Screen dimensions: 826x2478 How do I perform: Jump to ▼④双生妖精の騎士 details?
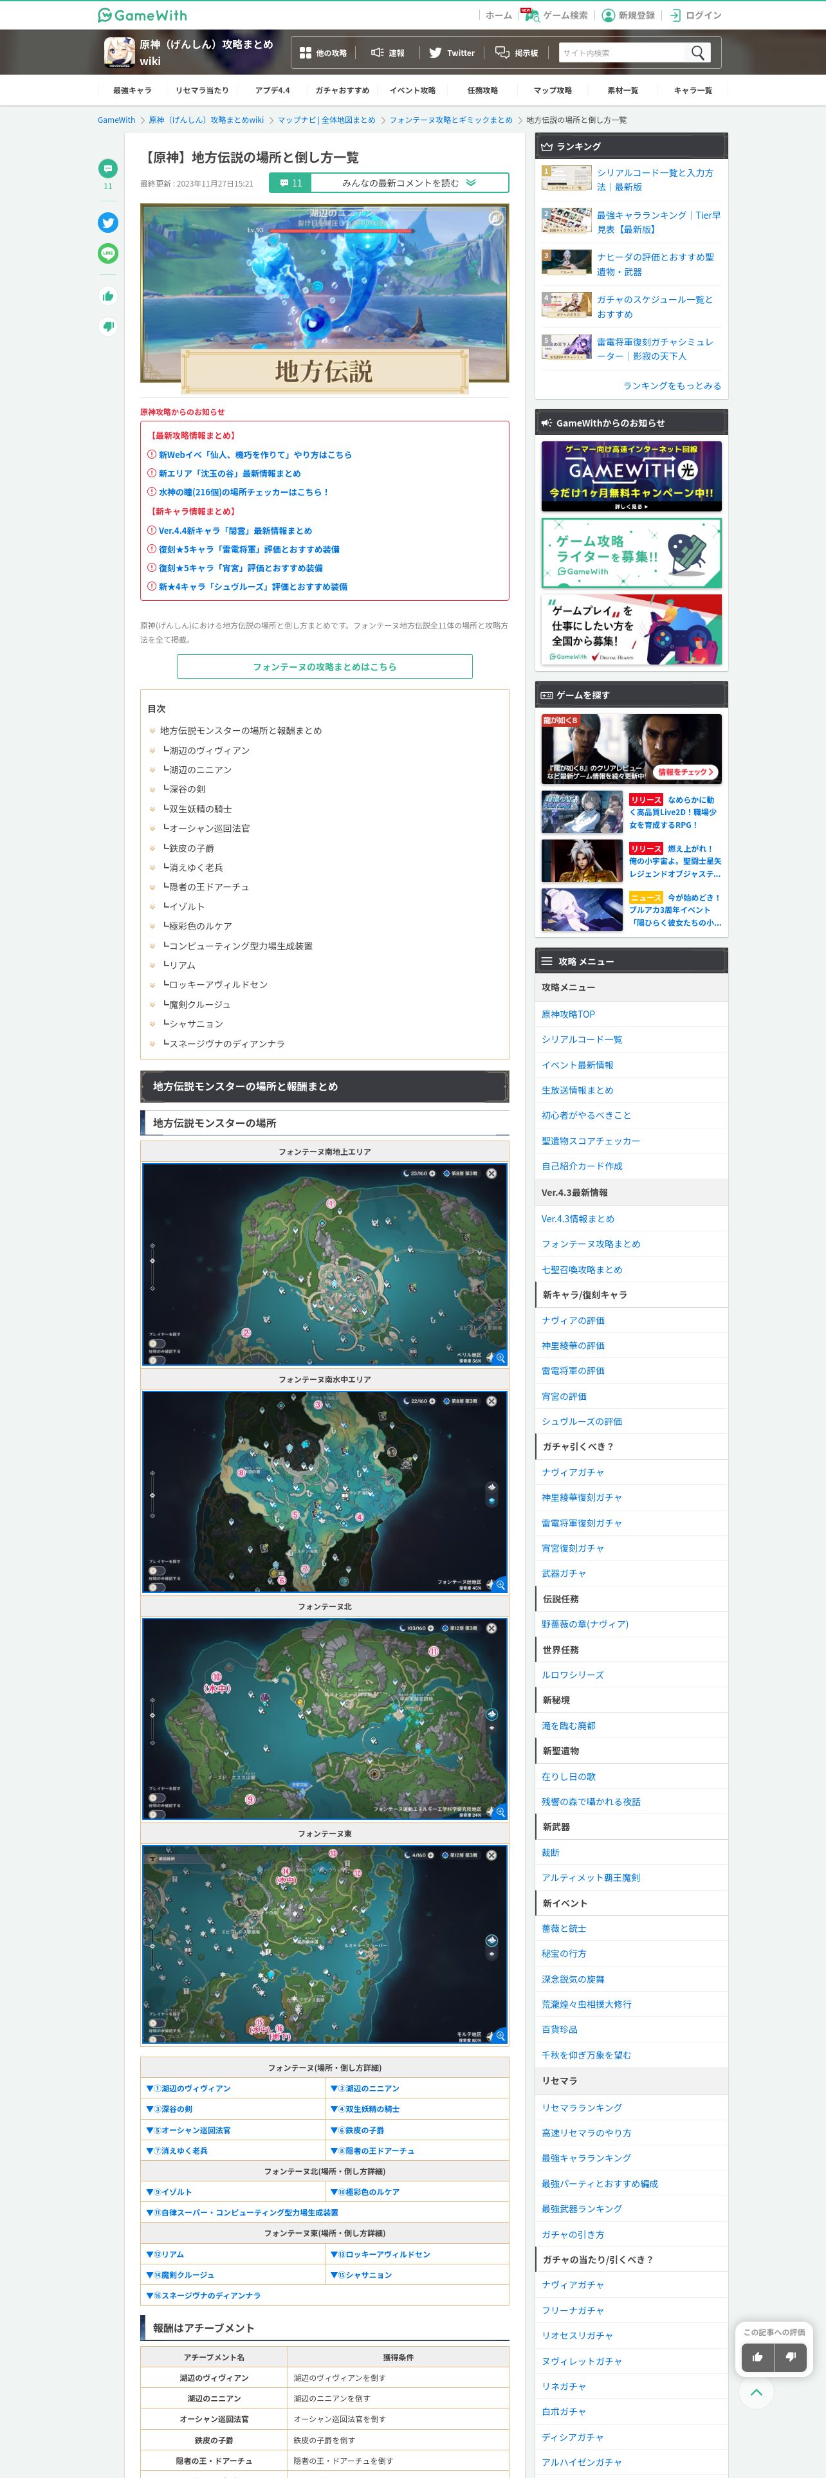pyautogui.click(x=365, y=2109)
